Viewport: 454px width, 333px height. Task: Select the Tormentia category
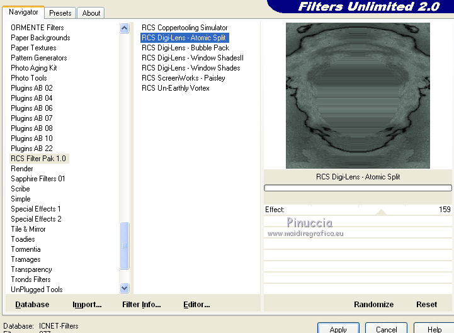coord(25,249)
